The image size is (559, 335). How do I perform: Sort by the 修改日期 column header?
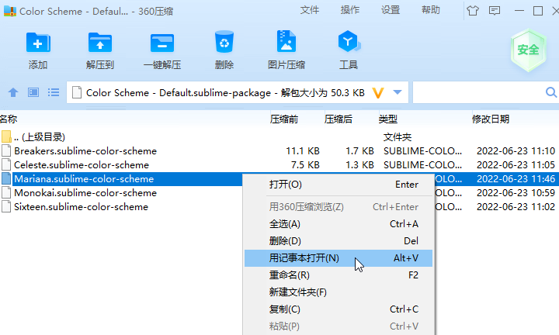pos(491,119)
